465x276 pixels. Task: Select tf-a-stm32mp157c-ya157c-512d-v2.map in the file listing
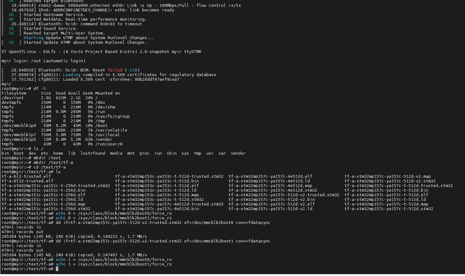pyautogui.click(x=388, y=177)
